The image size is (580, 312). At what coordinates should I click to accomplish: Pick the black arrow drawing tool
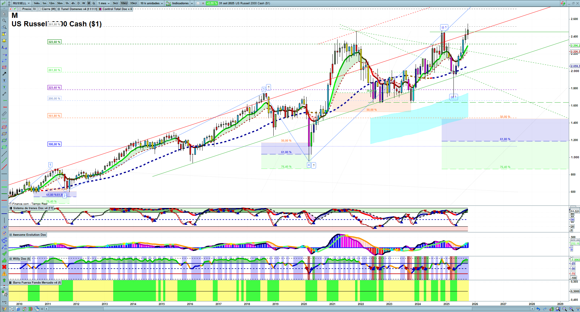pyautogui.click(x=4, y=74)
